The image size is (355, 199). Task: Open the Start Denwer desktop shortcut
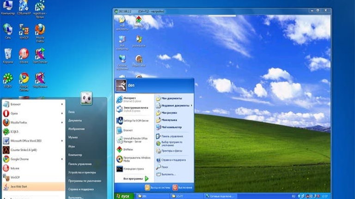[x=40, y=56]
